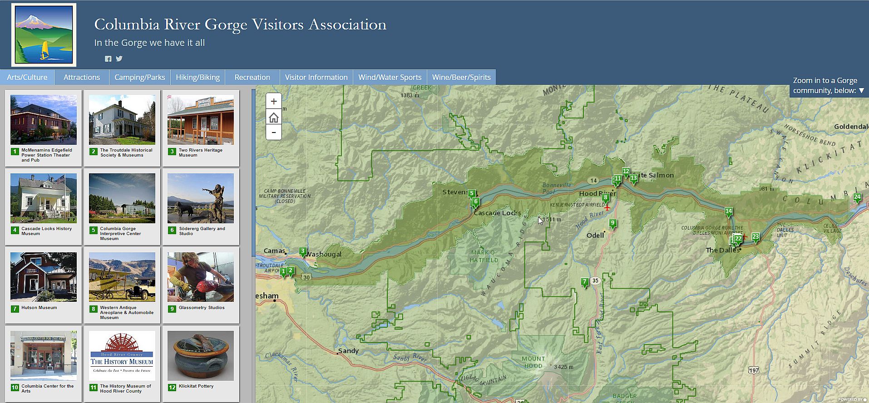The width and height of the screenshot is (869, 403).
Task: Open the Gorge community zoom dropdown
Action: click(x=829, y=85)
